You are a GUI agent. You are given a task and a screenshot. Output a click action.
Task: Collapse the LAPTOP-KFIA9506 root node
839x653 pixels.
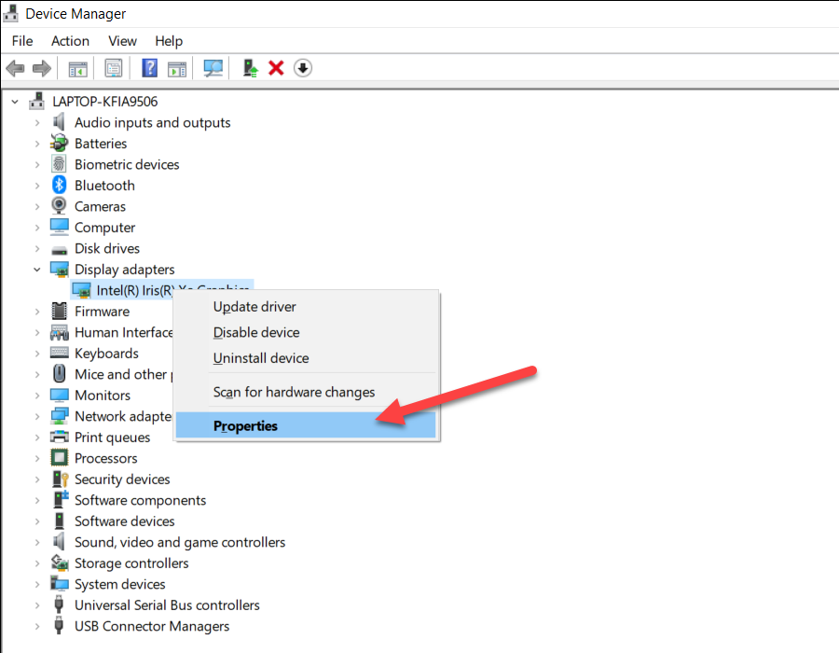[15, 101]
